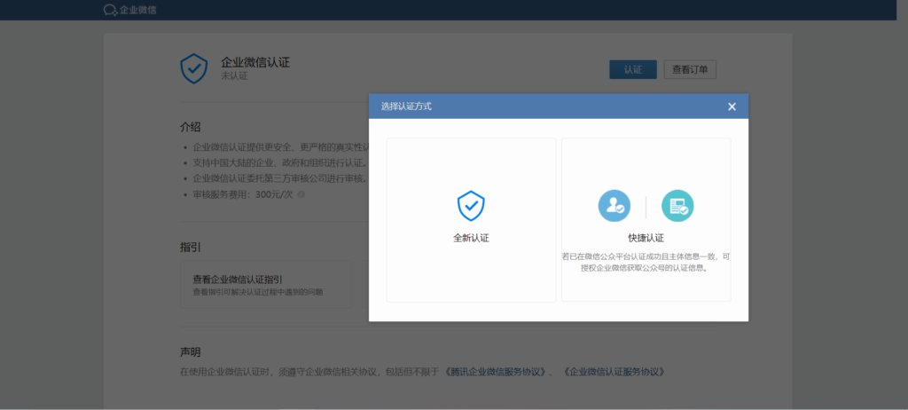
Task: Click the 快捷认证 description starting 若已在微信公众平台
Action: [646, 262]
